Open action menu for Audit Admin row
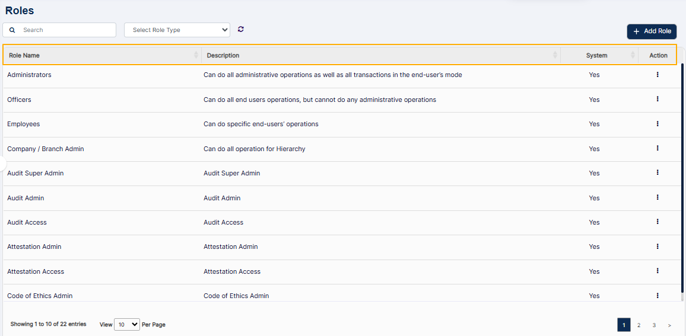The height and width of the screenshot is (336, 686). click(658, 197)
